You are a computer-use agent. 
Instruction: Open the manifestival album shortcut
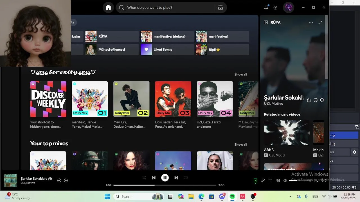tap(222, 36)
